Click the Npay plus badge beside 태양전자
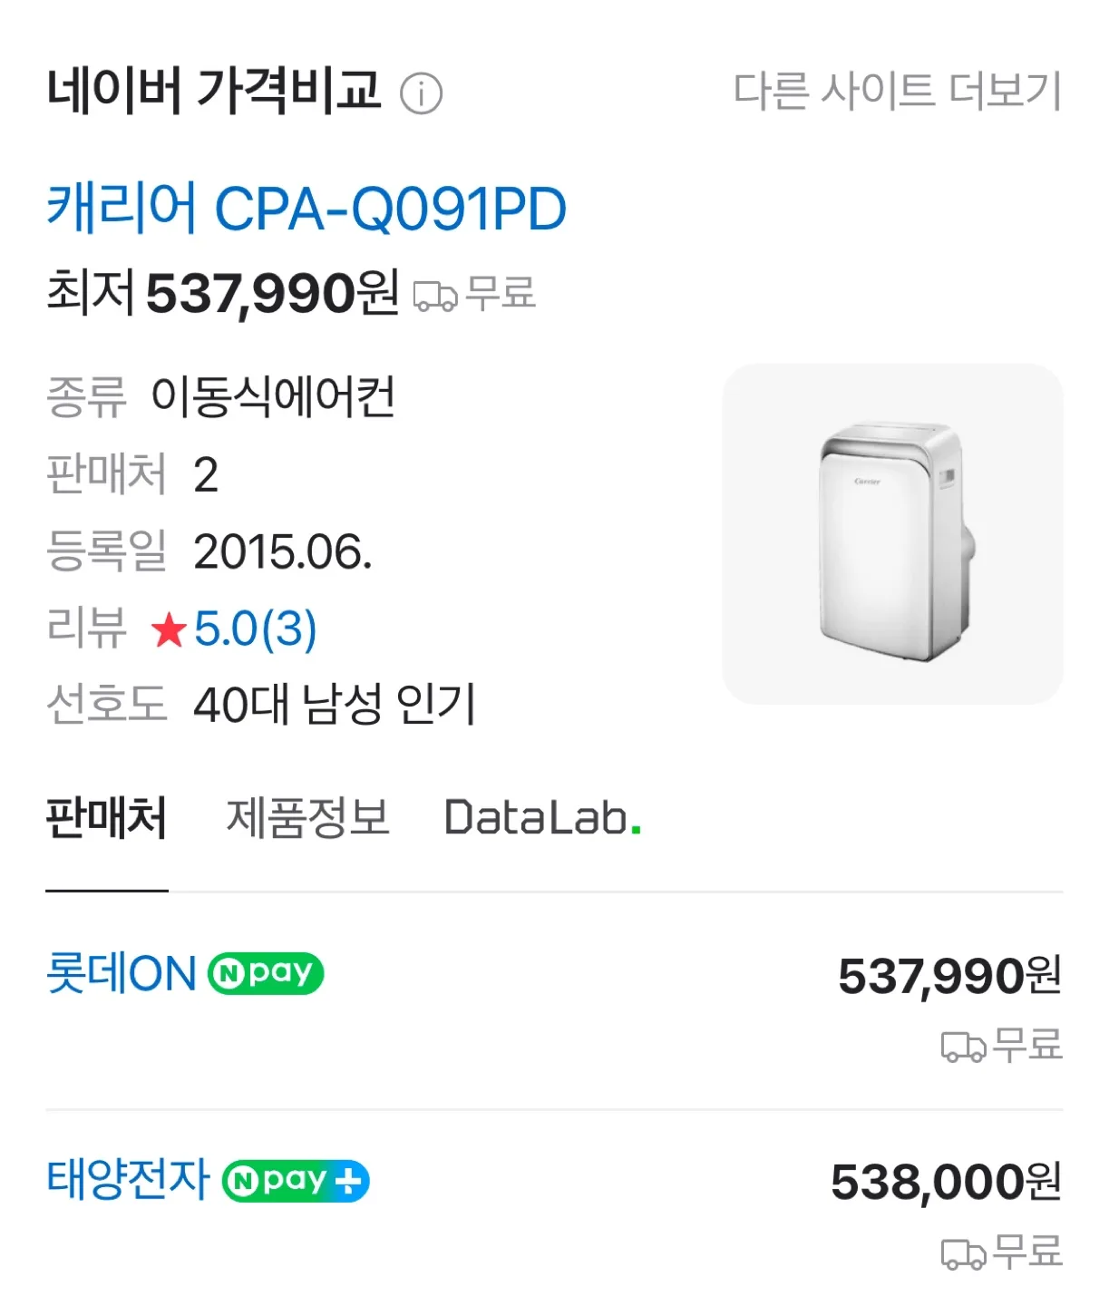This screenshot has height=1306, width=1109. click(x=296, y=1181)
